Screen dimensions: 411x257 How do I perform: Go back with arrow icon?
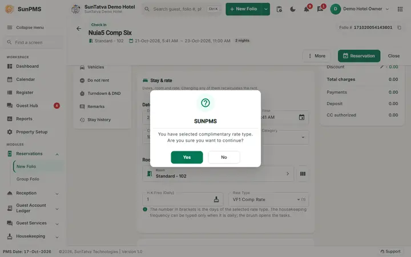click(79, 29)
